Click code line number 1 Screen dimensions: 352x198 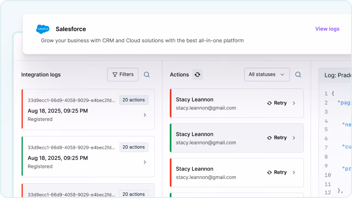(326, 93)
